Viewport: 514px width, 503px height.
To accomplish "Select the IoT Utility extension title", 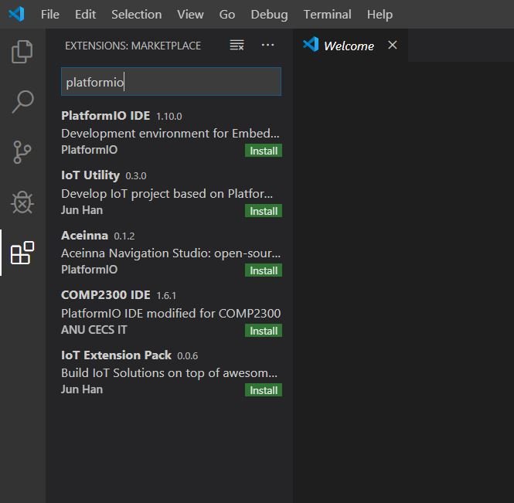I will tap(90, 175).
